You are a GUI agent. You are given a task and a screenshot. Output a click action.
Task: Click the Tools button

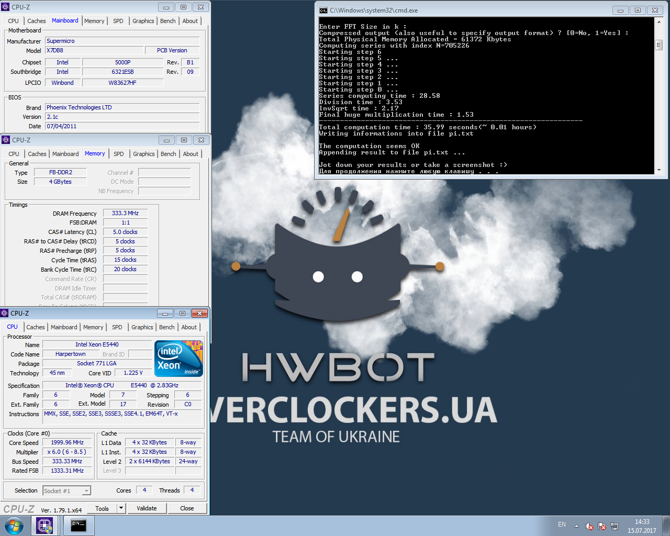click(x=102, y=508)
